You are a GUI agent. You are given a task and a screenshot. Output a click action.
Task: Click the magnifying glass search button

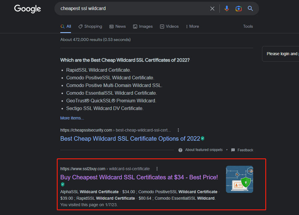click(250, 8)
